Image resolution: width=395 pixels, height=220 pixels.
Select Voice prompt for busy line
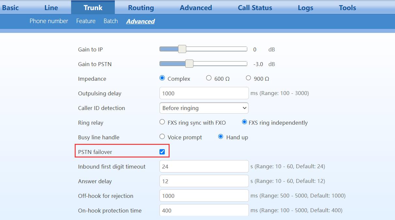[x=162, y=137]
